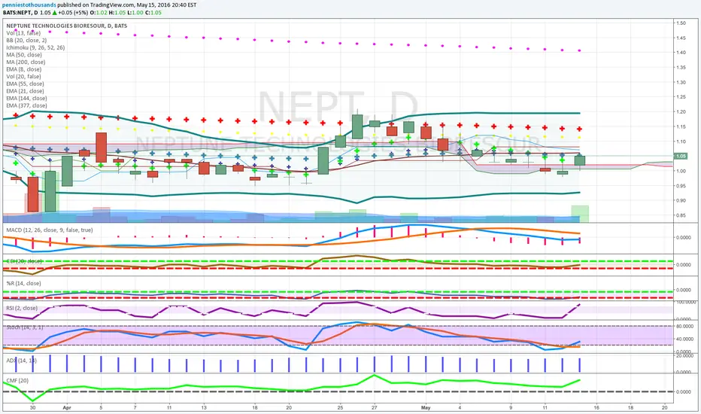701x414 pixels.
Task: Click the Apr date axis label
Action: (x=67, y=408)
